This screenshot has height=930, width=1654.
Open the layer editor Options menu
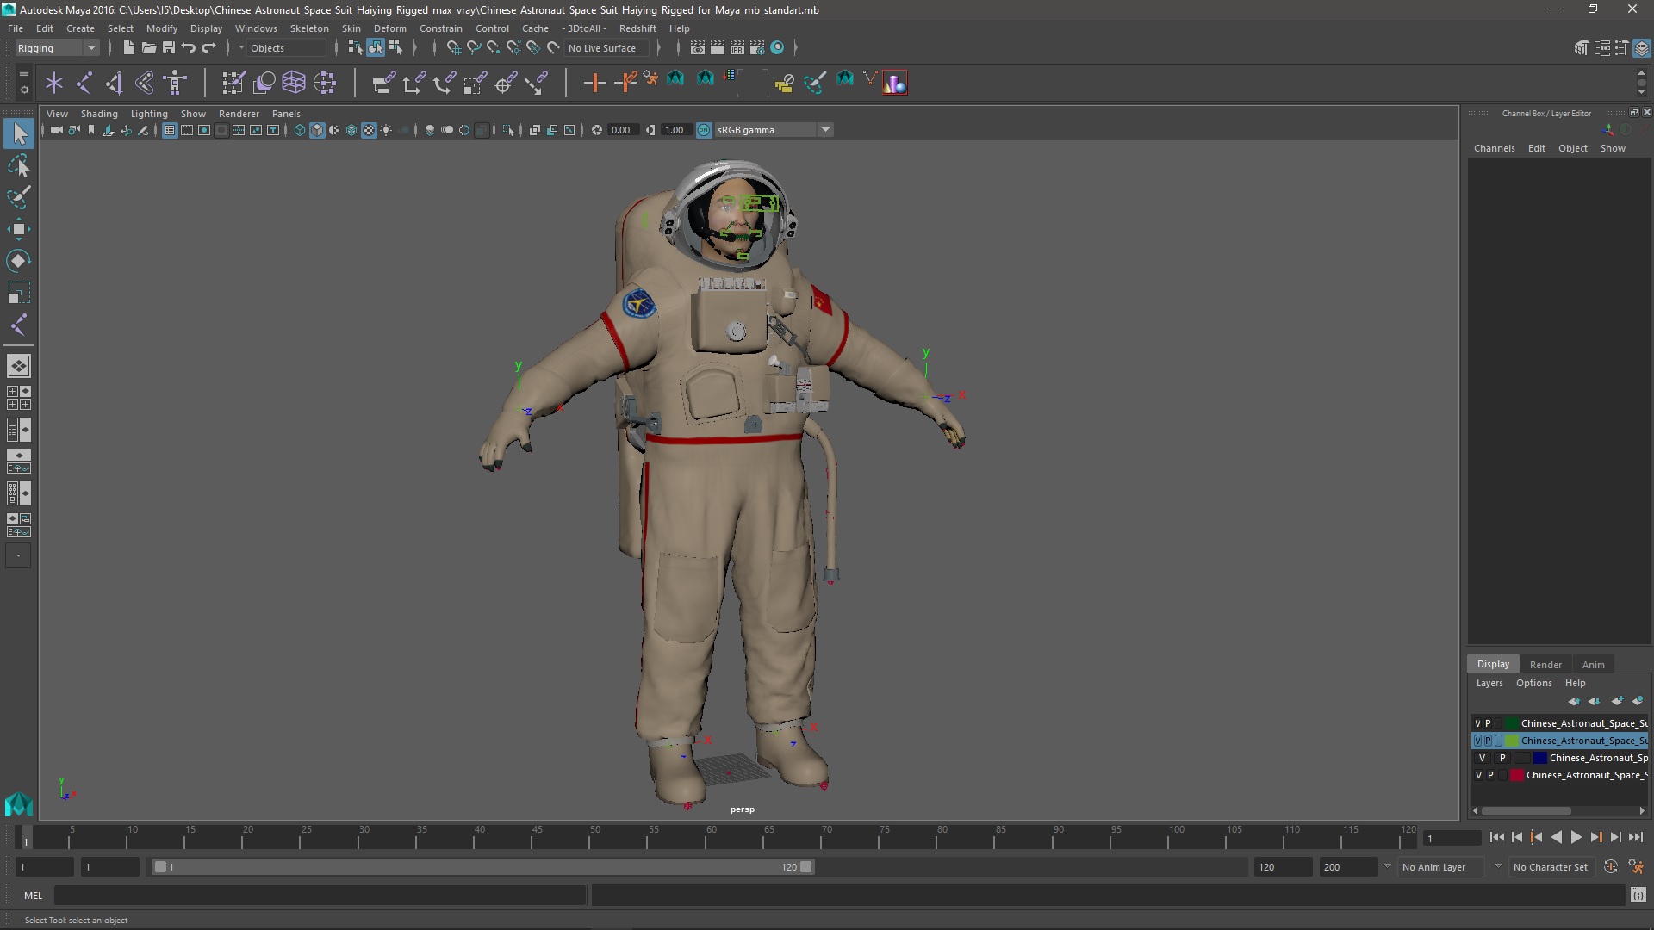[1533, 683]
